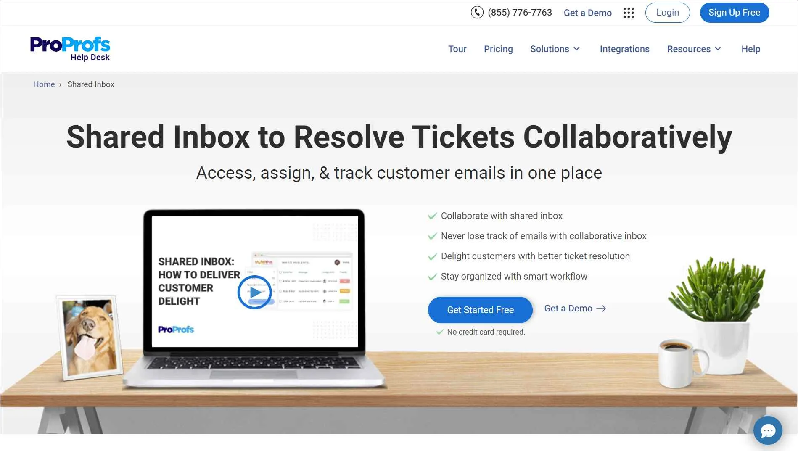The width and height of the screenshot is (798, 451).
Task: Go to Home breadcrumb link
Action: [44, 84]
